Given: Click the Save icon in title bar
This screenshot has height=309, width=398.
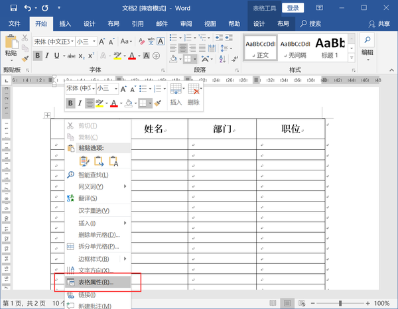Looking at the screenshot, I should (13, 8).
